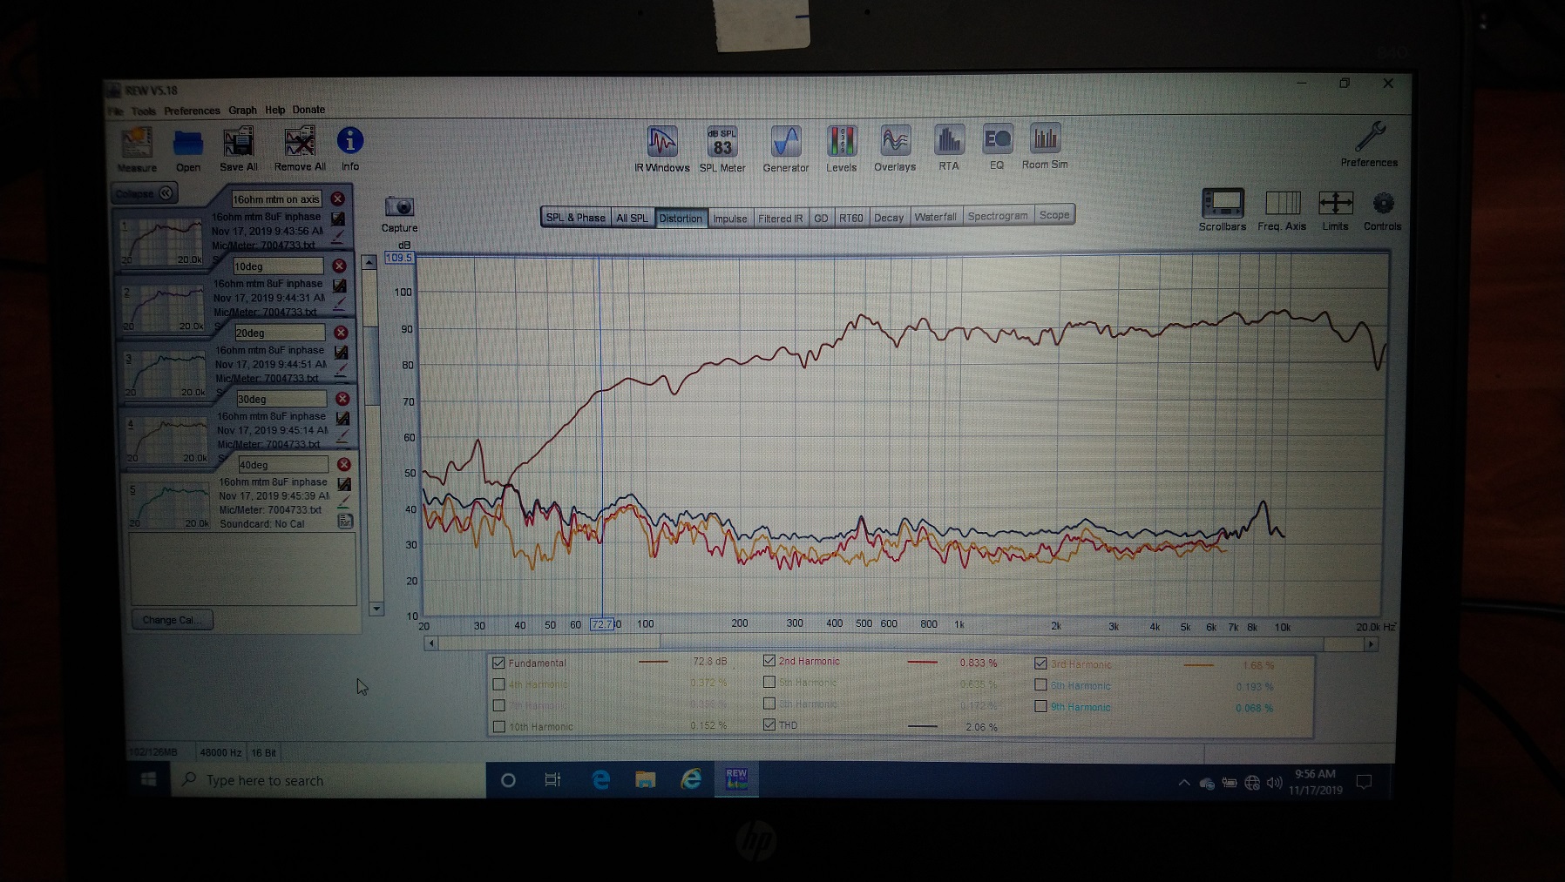The width and height of the screenshot is (1565, 882).
Task: Switch to All SPL tab
Action: [632, 218]
